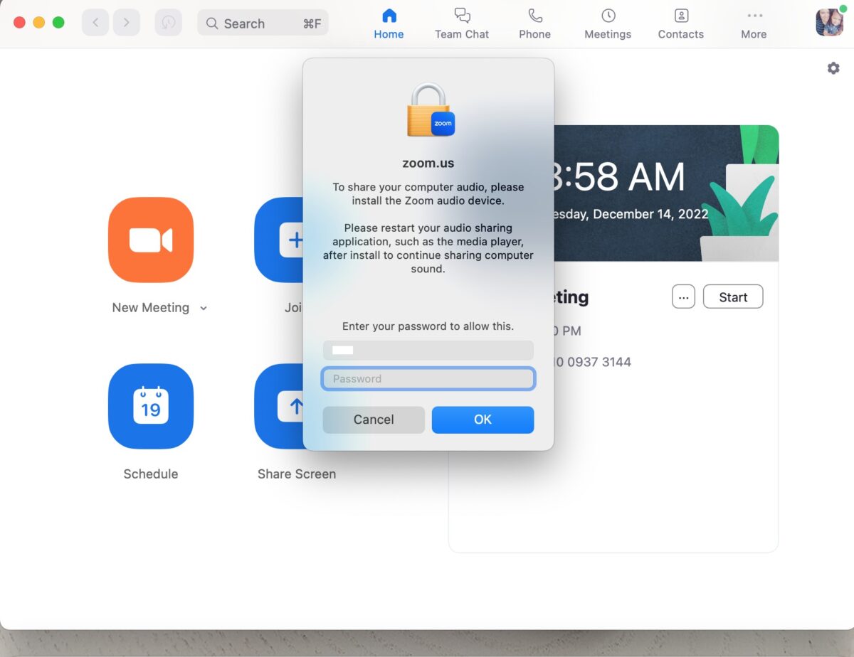The image size is (854, 657).
Task: Focus the Password input field
Action: click(x=428, y=379)
